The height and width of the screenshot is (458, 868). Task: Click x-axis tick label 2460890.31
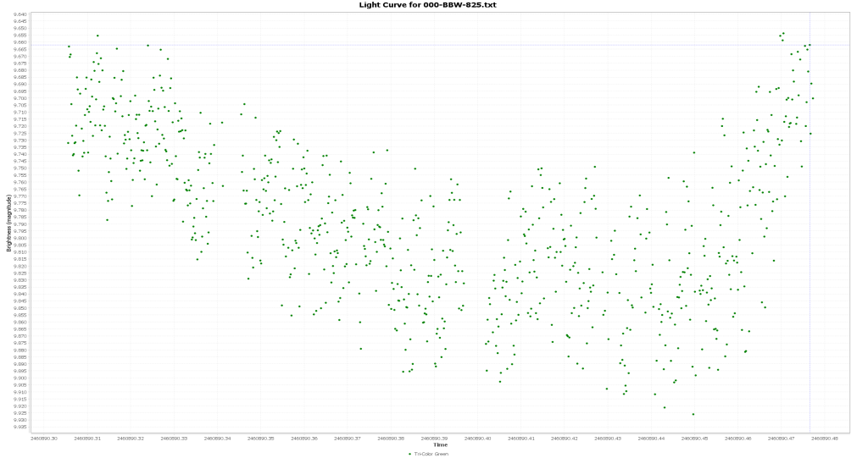coord(87,438)
